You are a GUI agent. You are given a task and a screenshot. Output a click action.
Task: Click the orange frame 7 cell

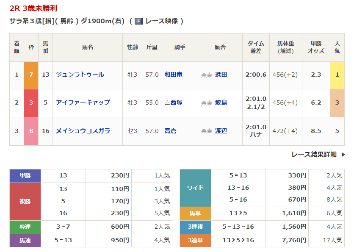coord(31,75)
